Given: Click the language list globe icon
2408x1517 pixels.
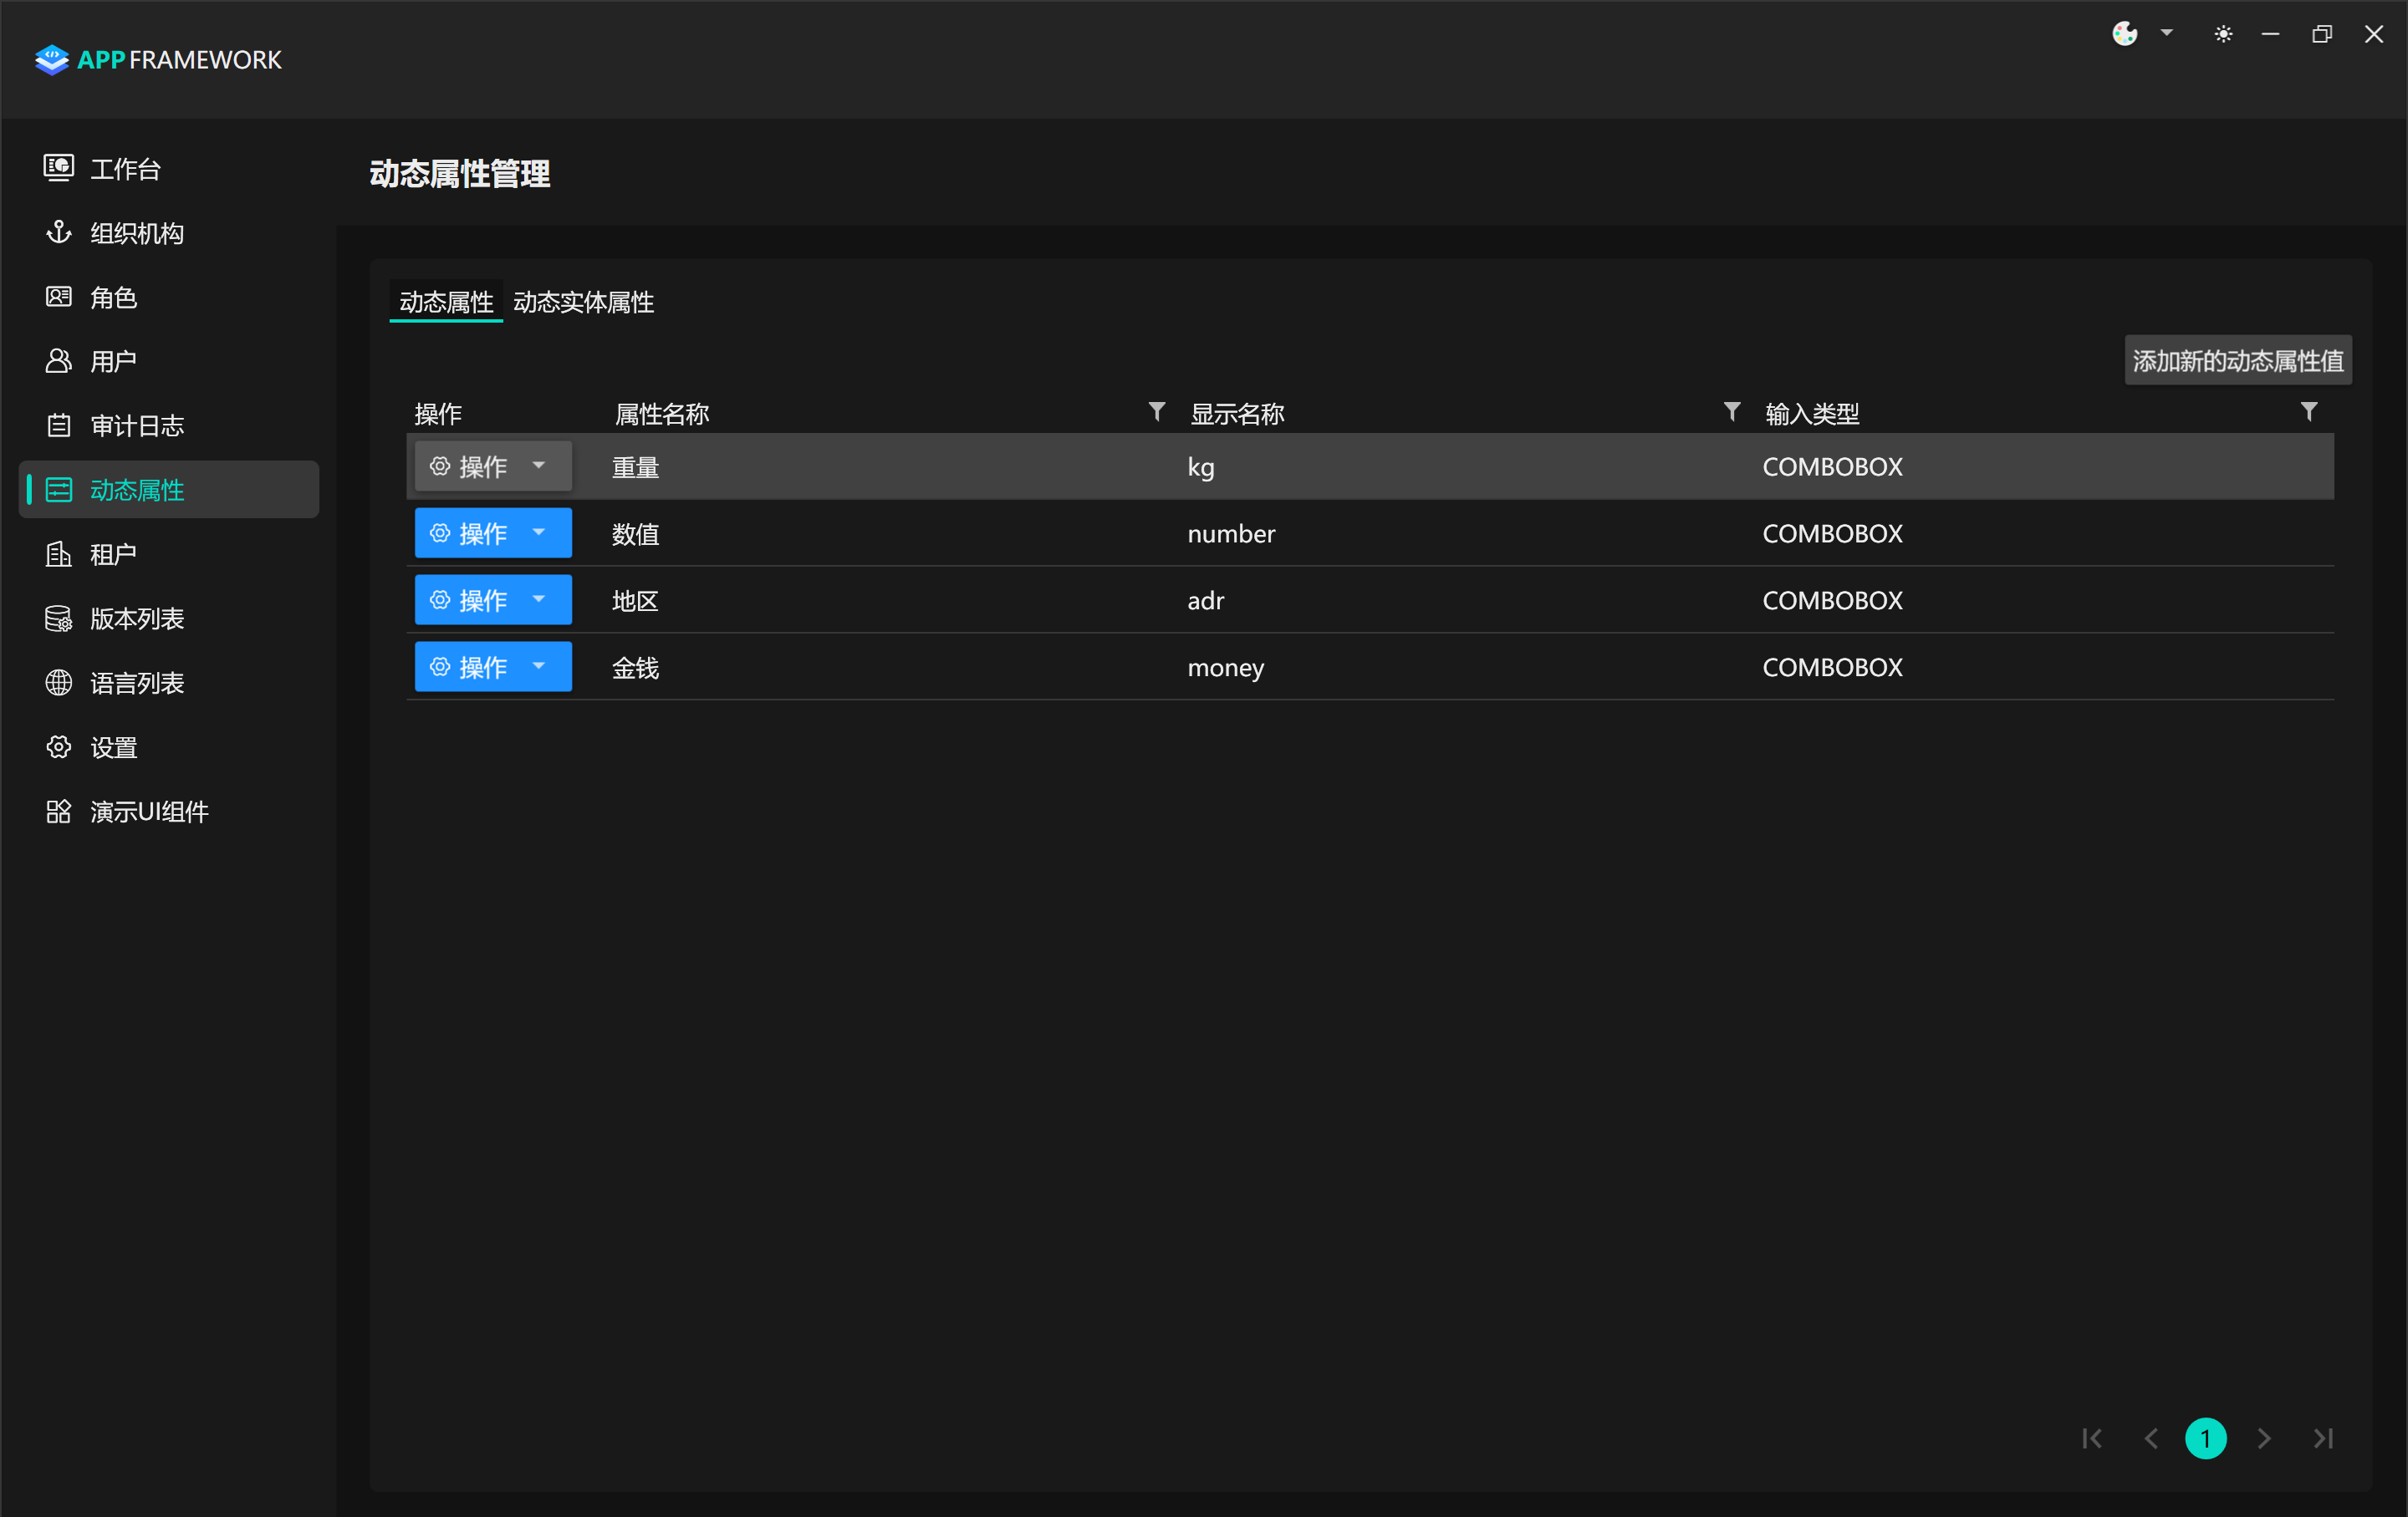Looking at the screenshot, I should [x=58, y=683].
